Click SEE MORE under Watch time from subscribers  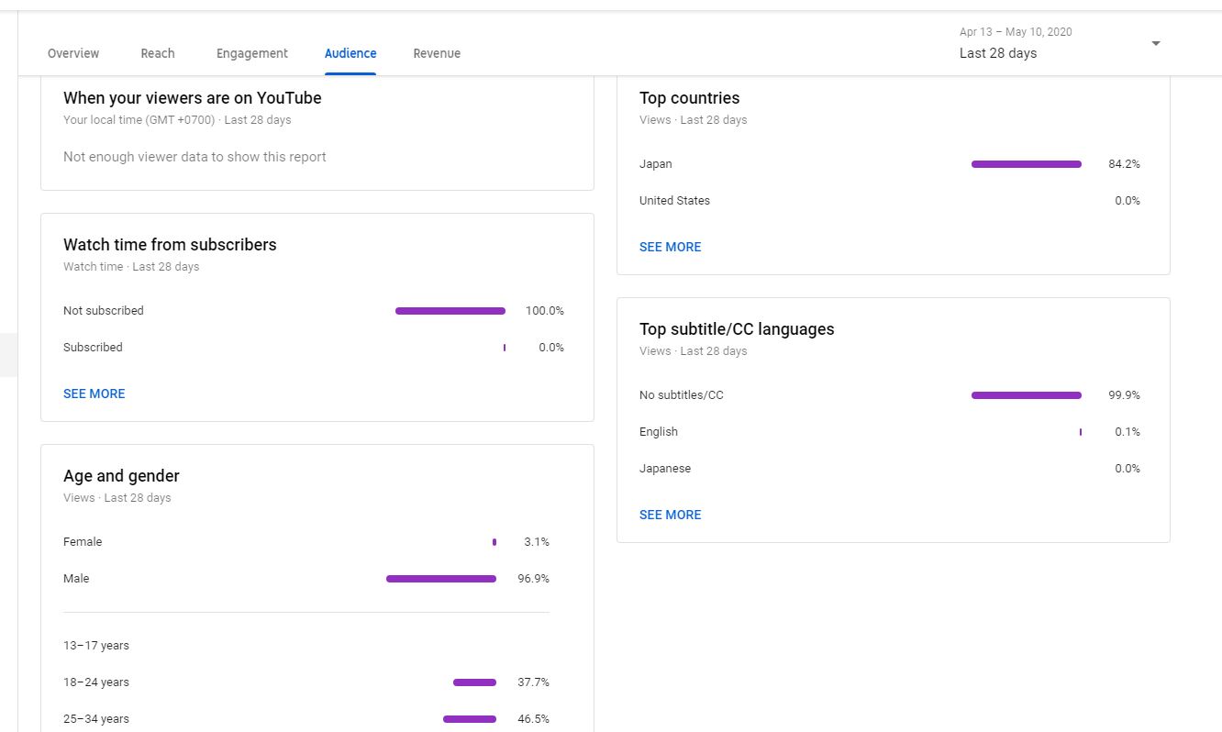click(94, 394)
